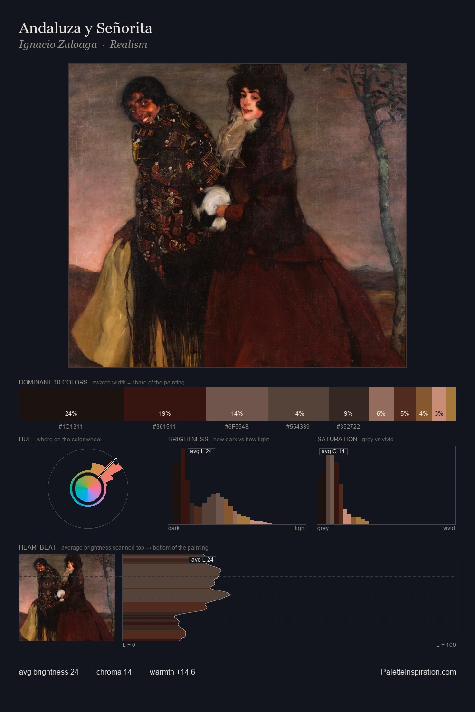Select the 24% darkest swatch #1C1311
The image size is (475, 712).
click(x=71, y=404)
